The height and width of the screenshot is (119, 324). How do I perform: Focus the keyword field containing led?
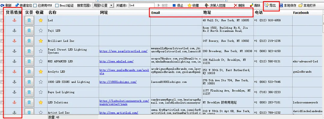pos(141,6)
